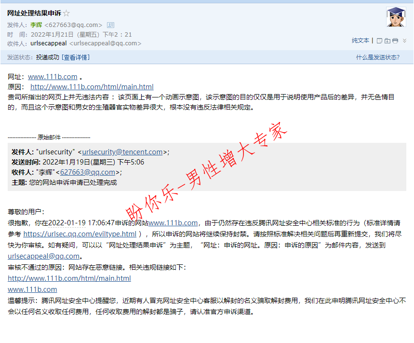Open 什么是发送状态? help link
The height and width of the screenshot is (343, 414).
pyautogui.click(x=377, y=57)
